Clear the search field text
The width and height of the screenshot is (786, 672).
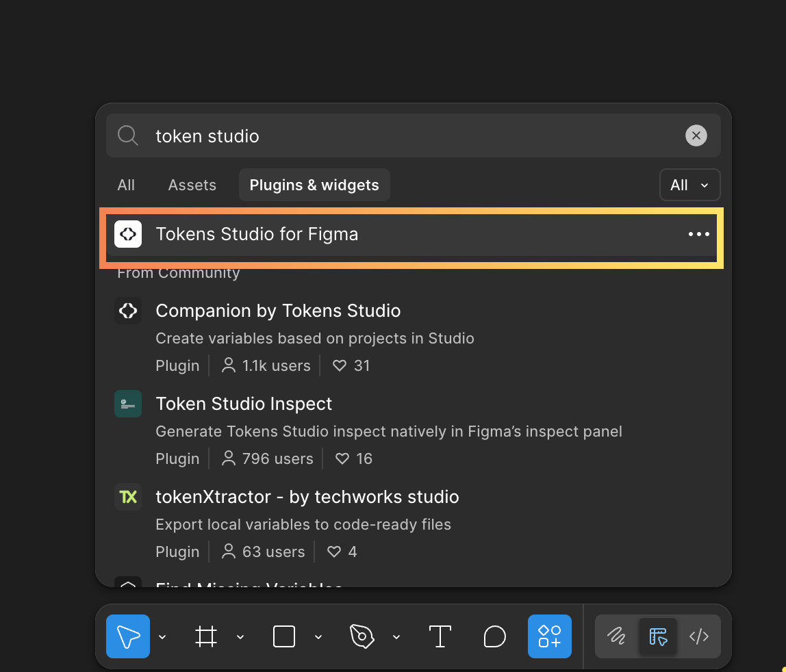tap(696, 135)
